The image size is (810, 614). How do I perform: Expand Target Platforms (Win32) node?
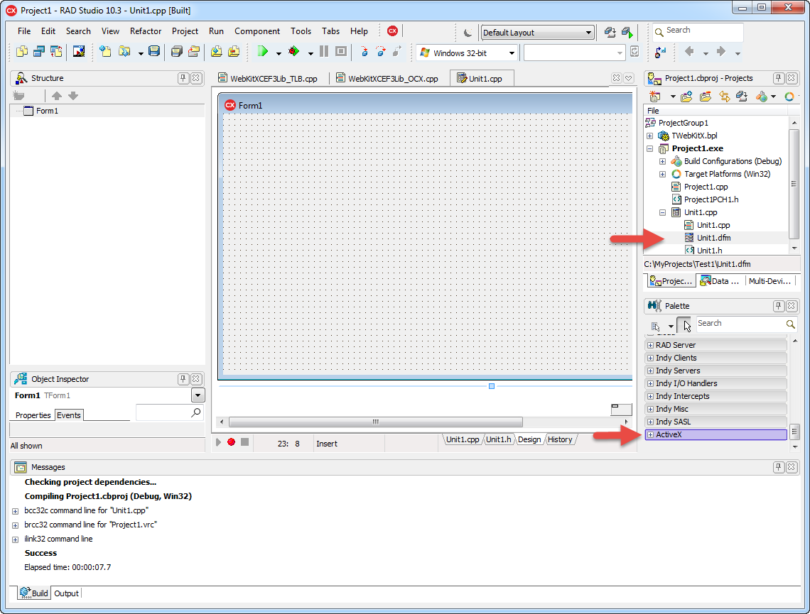point(662,175)
